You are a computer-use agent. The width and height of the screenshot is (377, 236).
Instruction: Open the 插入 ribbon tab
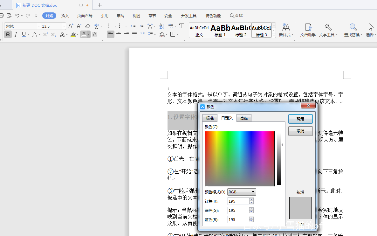tap(65, 16)
